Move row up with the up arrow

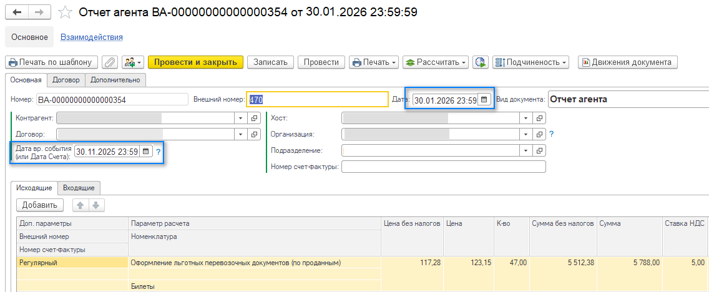[81, 205]
